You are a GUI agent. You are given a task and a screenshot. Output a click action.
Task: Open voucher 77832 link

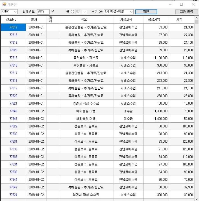tap(13, 149)
